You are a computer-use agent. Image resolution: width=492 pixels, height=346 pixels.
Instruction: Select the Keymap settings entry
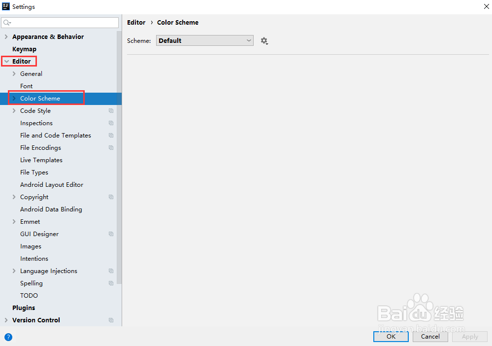tap(24, 49)
